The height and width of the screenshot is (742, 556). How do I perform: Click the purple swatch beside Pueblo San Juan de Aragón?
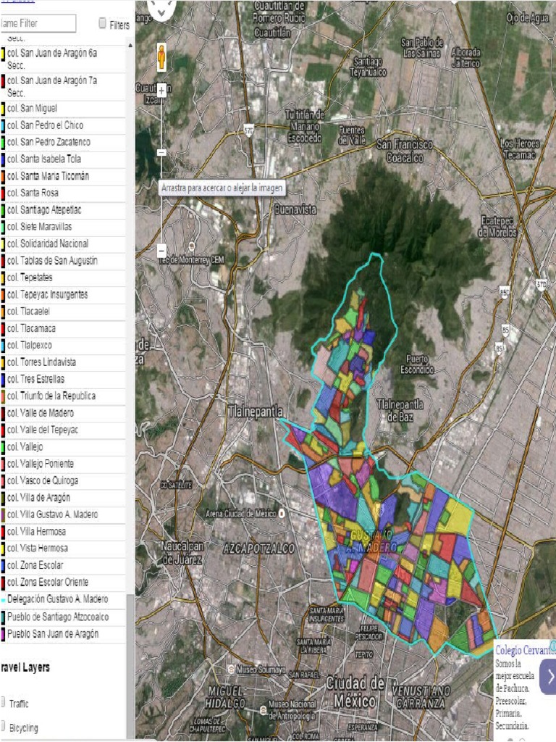point(2,634)
